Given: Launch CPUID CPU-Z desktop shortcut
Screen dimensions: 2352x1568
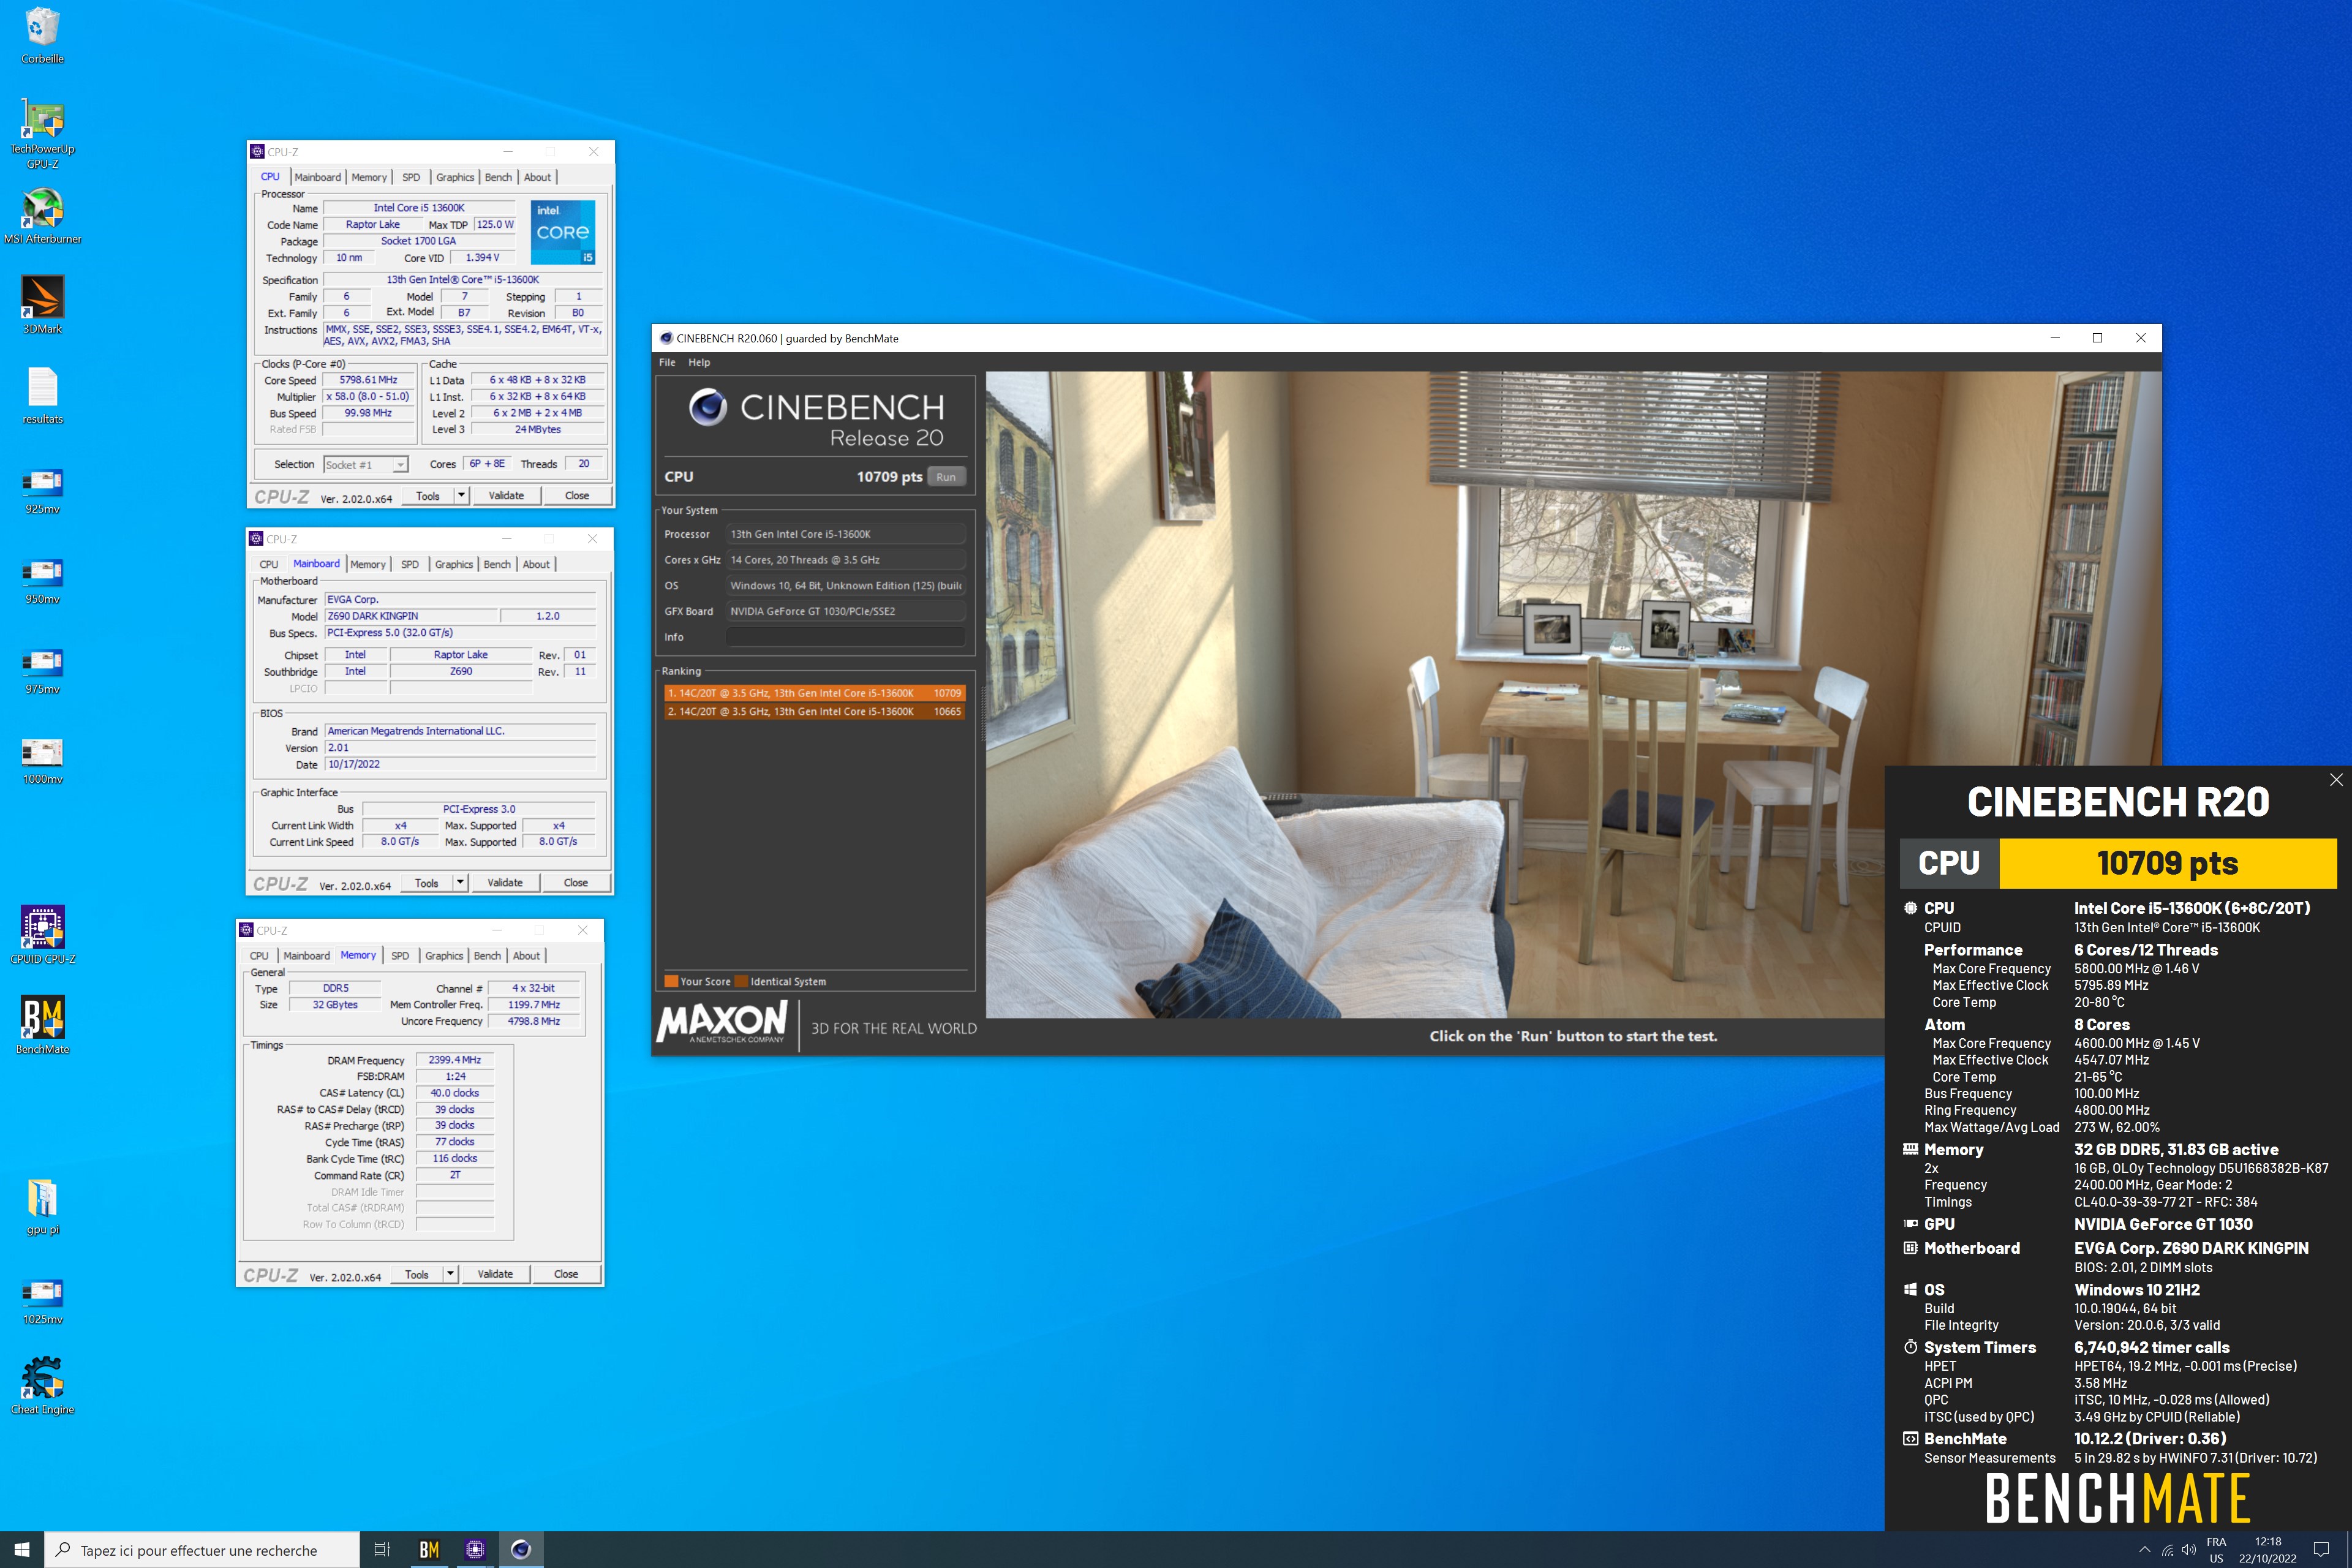Looking at the screenshot, I should (42, 934).
